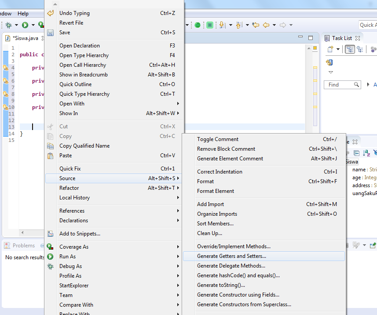The height and width of the screenshot is (315, 377).
Task: Click the lightbulb warning marker on line 8
Action: tap(6, 94)
